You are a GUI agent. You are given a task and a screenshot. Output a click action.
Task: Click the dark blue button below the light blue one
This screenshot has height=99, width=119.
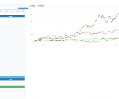pos(12,79)
